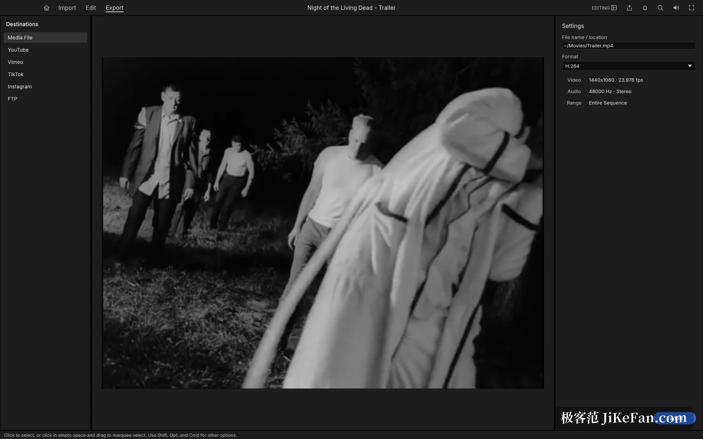Click the Entire Sequence range value
The width and height of the screenshot is (703, 439).
point(608,103)
